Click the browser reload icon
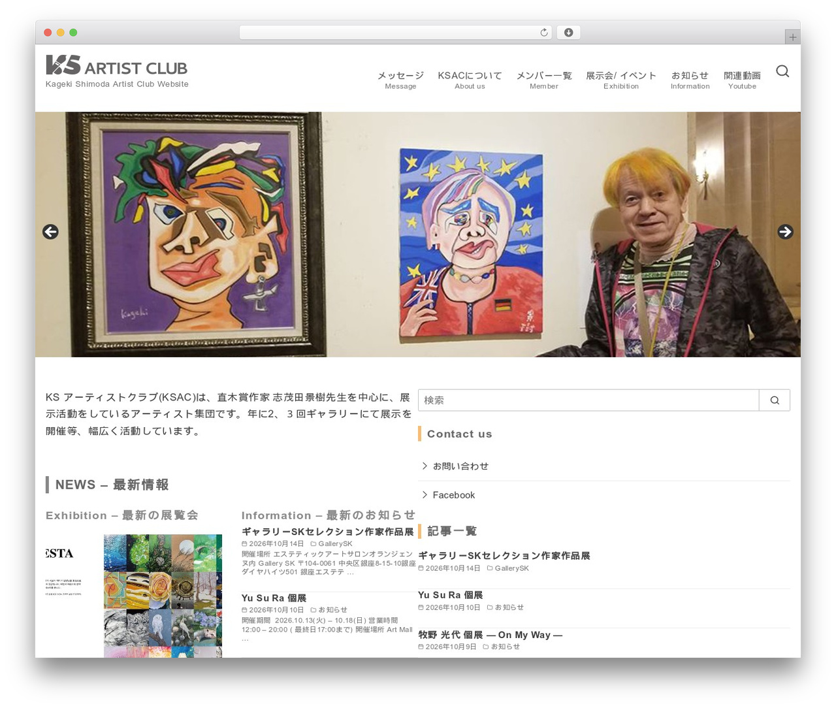The height and width of the screenshot is (708, 836). click(x=544, y=33)
